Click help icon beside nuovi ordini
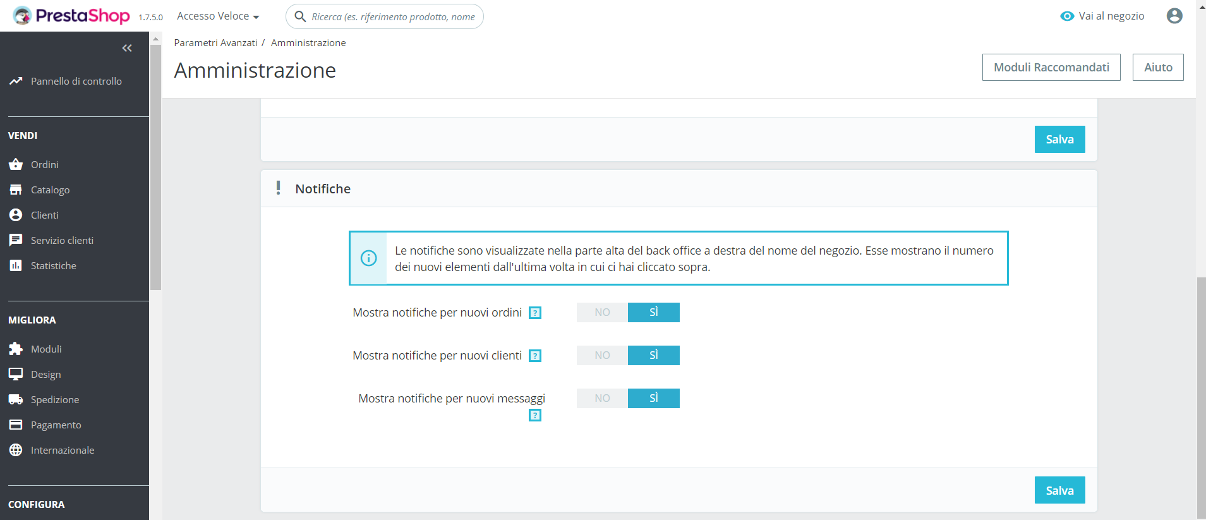This screenshot has height=520, width=1206. pyautogui.click(x=535, y=313)
